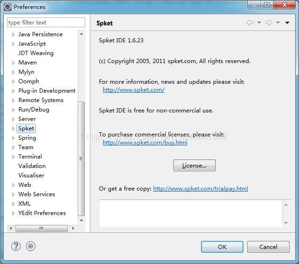Select the Spket preferences entry
The height and width of the screenshot is (264, 299).
click(x=26, y=128)
